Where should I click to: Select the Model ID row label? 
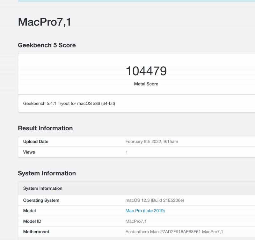32,221
